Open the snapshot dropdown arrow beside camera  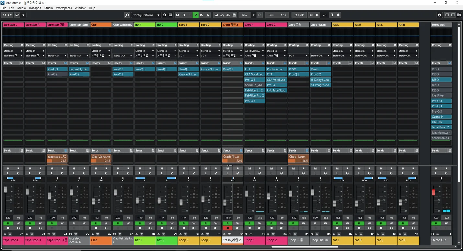[23, 15]
